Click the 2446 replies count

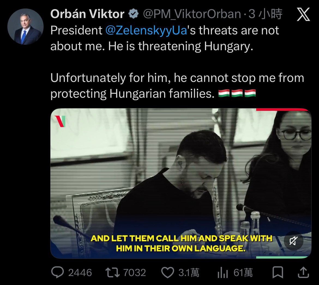point(80,272)
